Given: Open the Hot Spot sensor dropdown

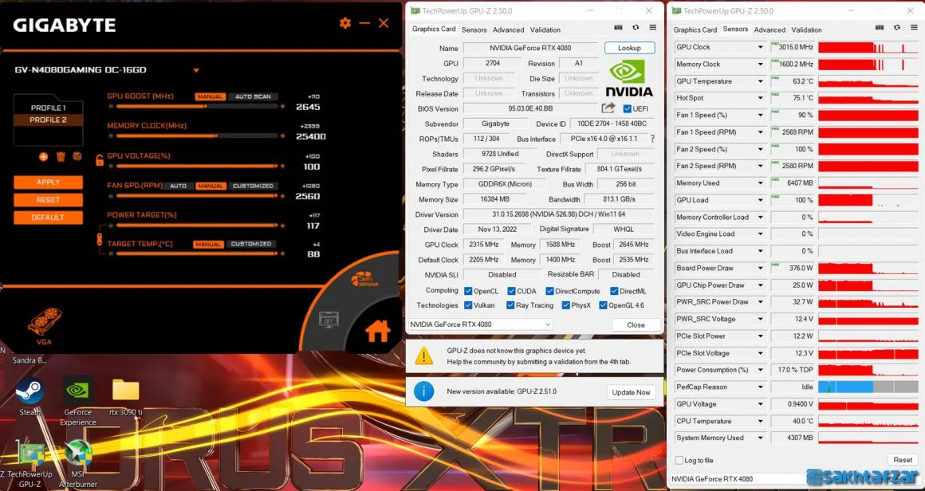Looking at the screenshot, I should click(x=761, y=98).
